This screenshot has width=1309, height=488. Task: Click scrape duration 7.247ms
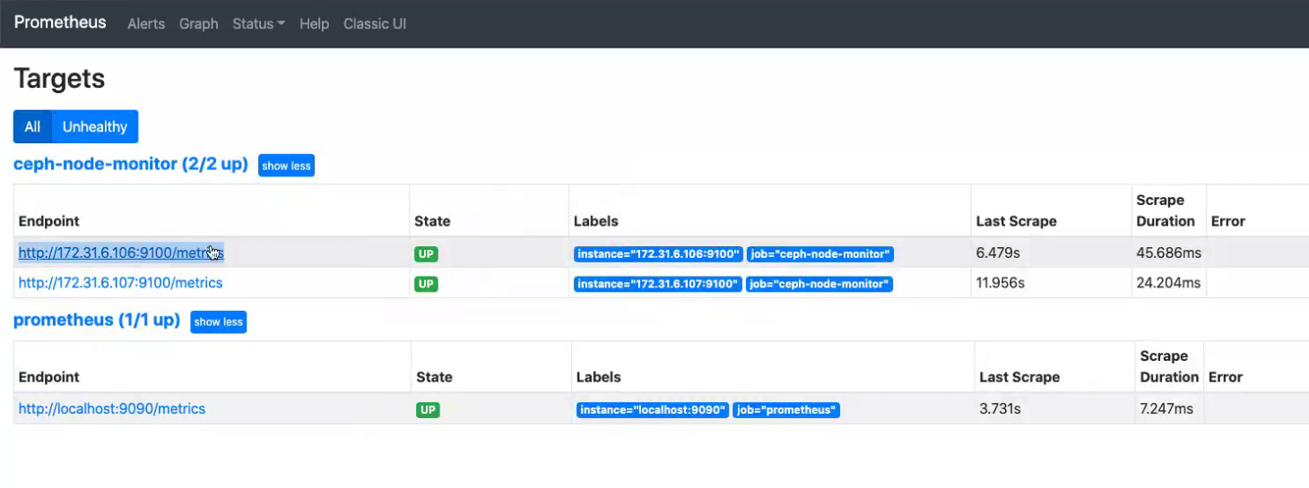[x=1166, y=409]
